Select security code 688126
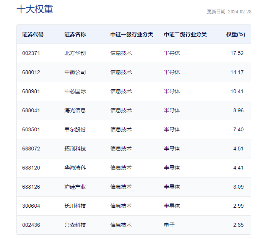This screenshot has height=239, width=262. 31,187
